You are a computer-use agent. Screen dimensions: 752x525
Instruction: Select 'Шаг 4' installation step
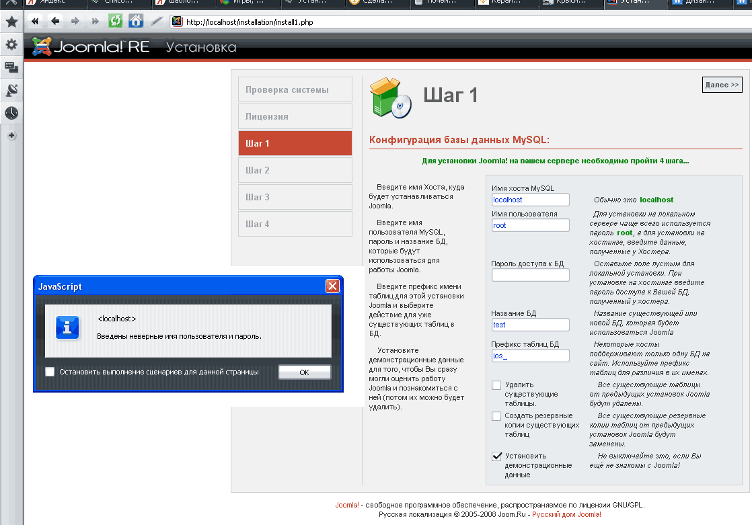click(x=295, y=224)
